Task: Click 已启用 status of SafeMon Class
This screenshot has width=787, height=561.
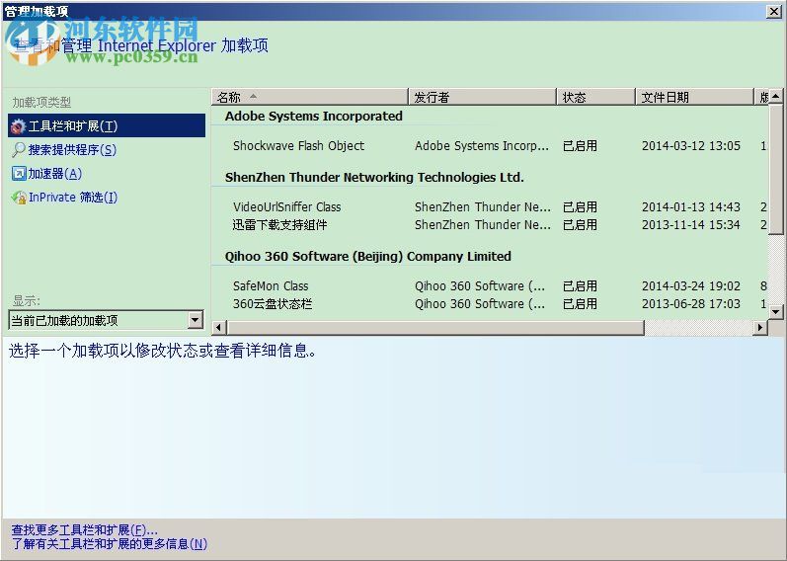Action: click(580, 285)
